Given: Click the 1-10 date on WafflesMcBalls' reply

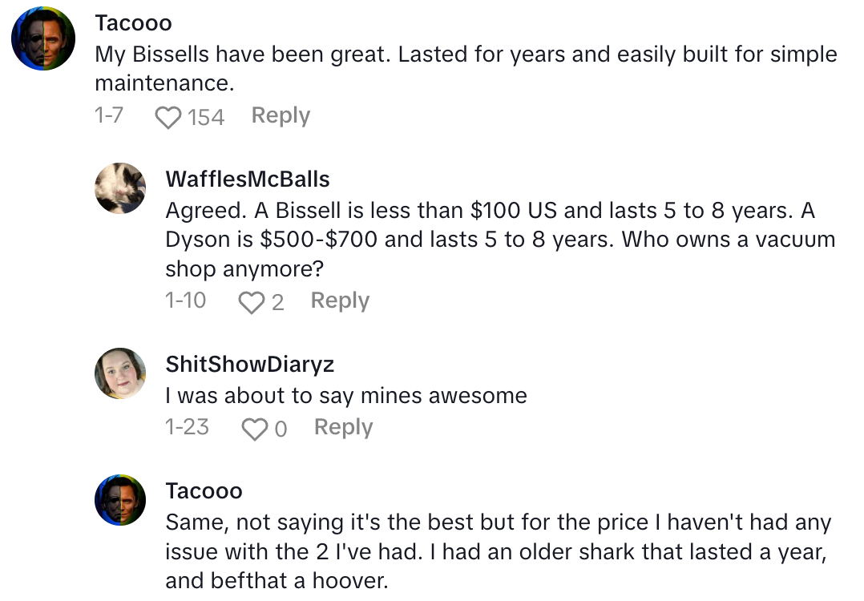Looking at the screenshot, I should pyautogui.click(x=185, y=301).
